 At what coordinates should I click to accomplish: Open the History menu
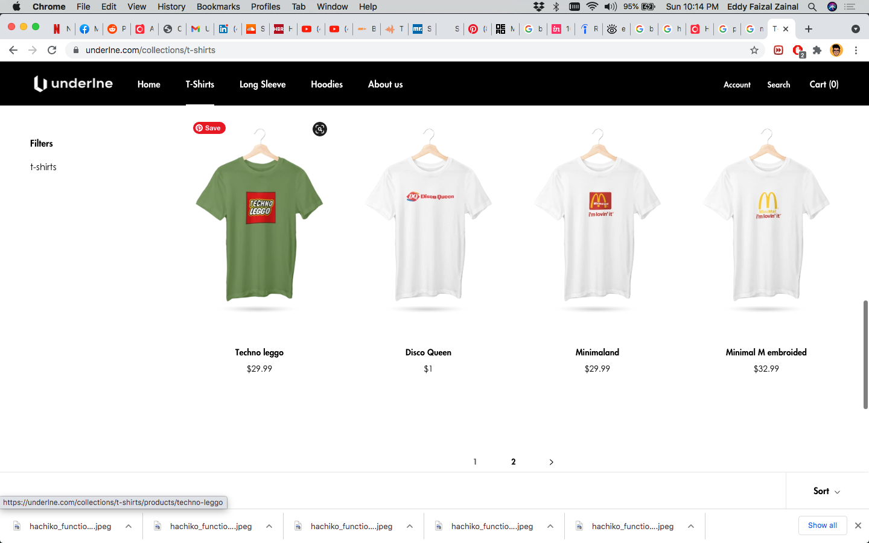click(171, 7)
